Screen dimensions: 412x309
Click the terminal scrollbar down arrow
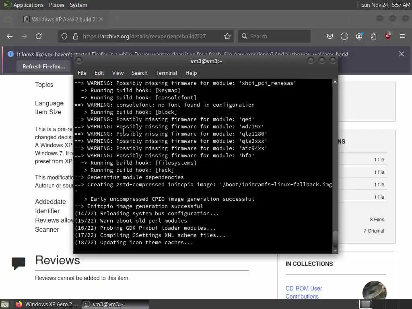coord(335,251)
